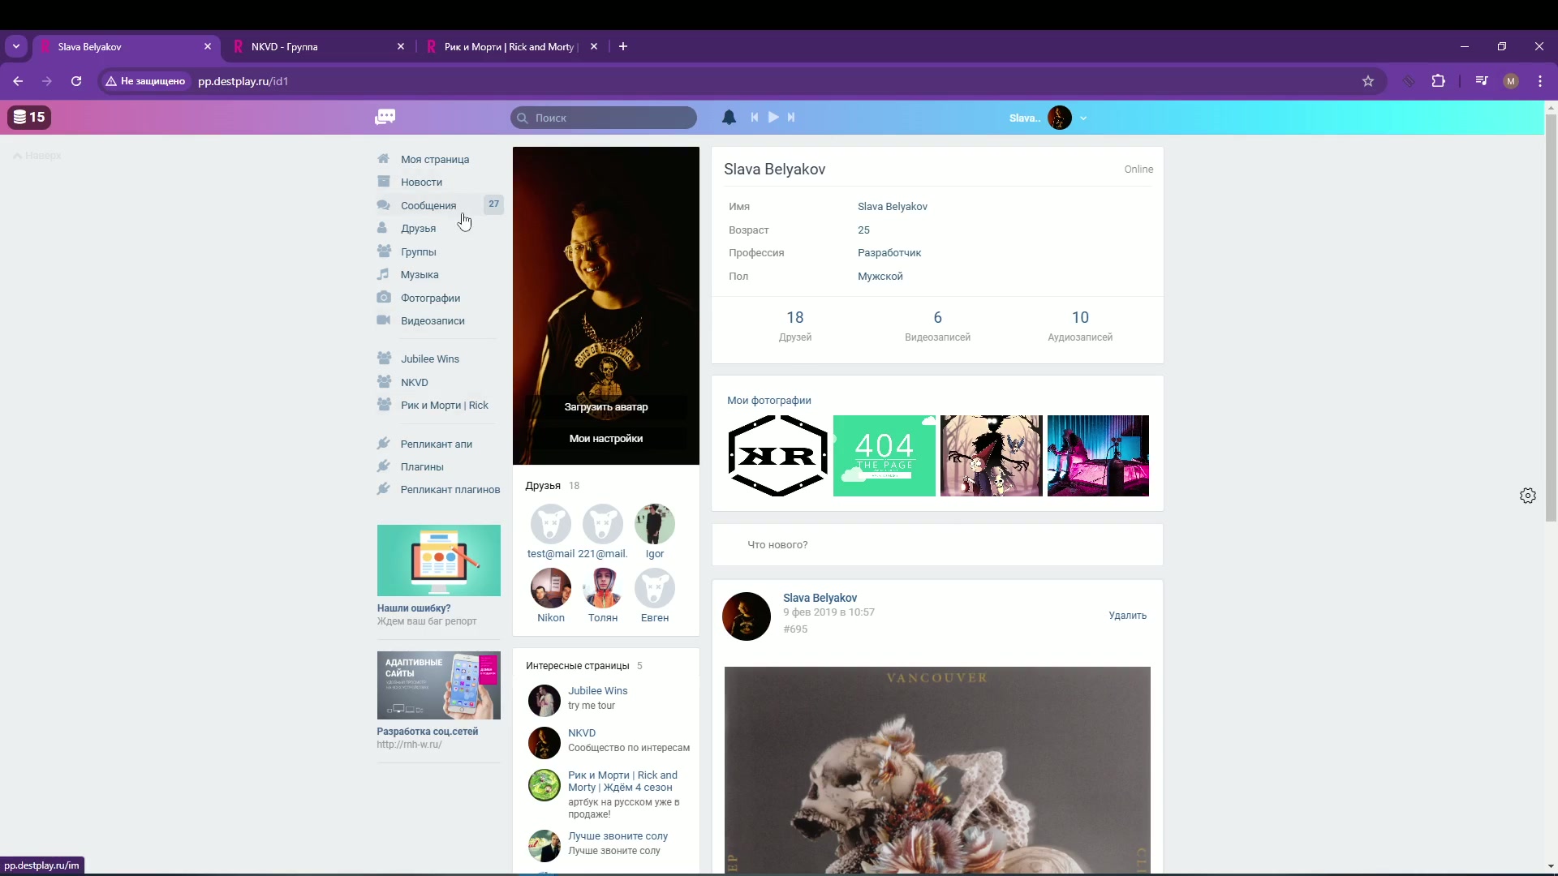Play music from the header player
This screenshot has height=876, width=1558.
tap(773, 118)
